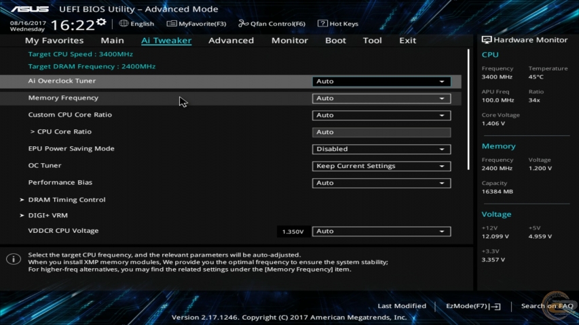Select the Ai Tweaker tab
Image resolution: width=579 pixels, height=325 pixels.
(x=166, y=41)
